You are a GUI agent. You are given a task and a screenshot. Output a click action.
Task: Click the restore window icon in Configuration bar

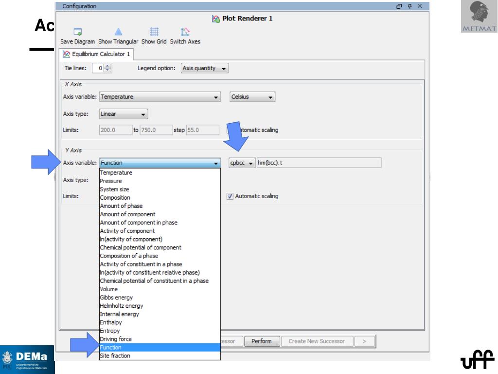(399, 6)
